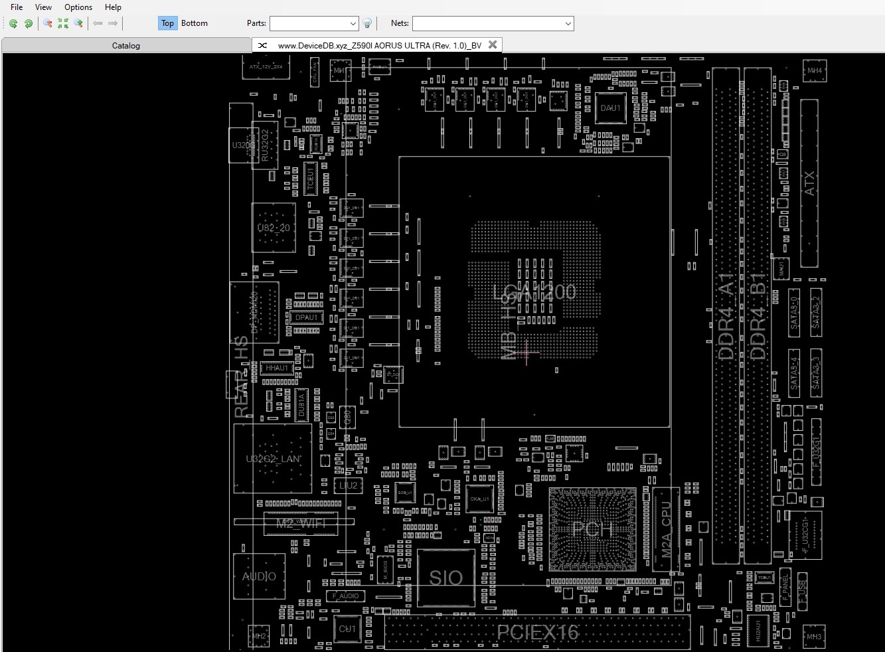Image resolution: width=885 pixels, height=652 pixels.
Task: Select the ATX power connector
Action: coord(809,183)
